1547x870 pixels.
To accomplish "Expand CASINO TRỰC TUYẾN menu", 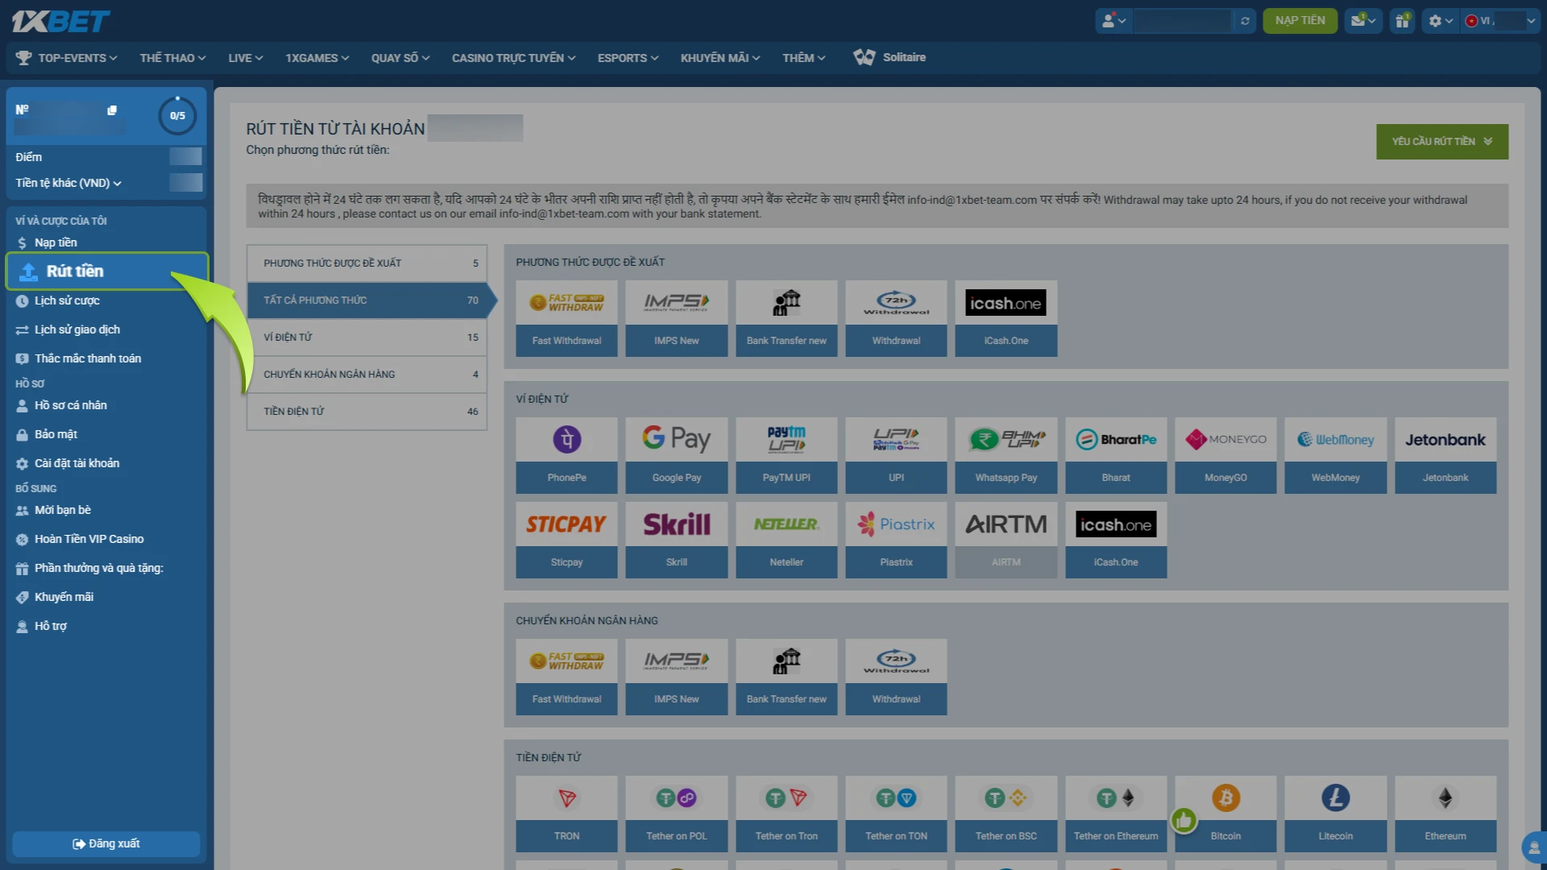I will click(x=513, y=58).
